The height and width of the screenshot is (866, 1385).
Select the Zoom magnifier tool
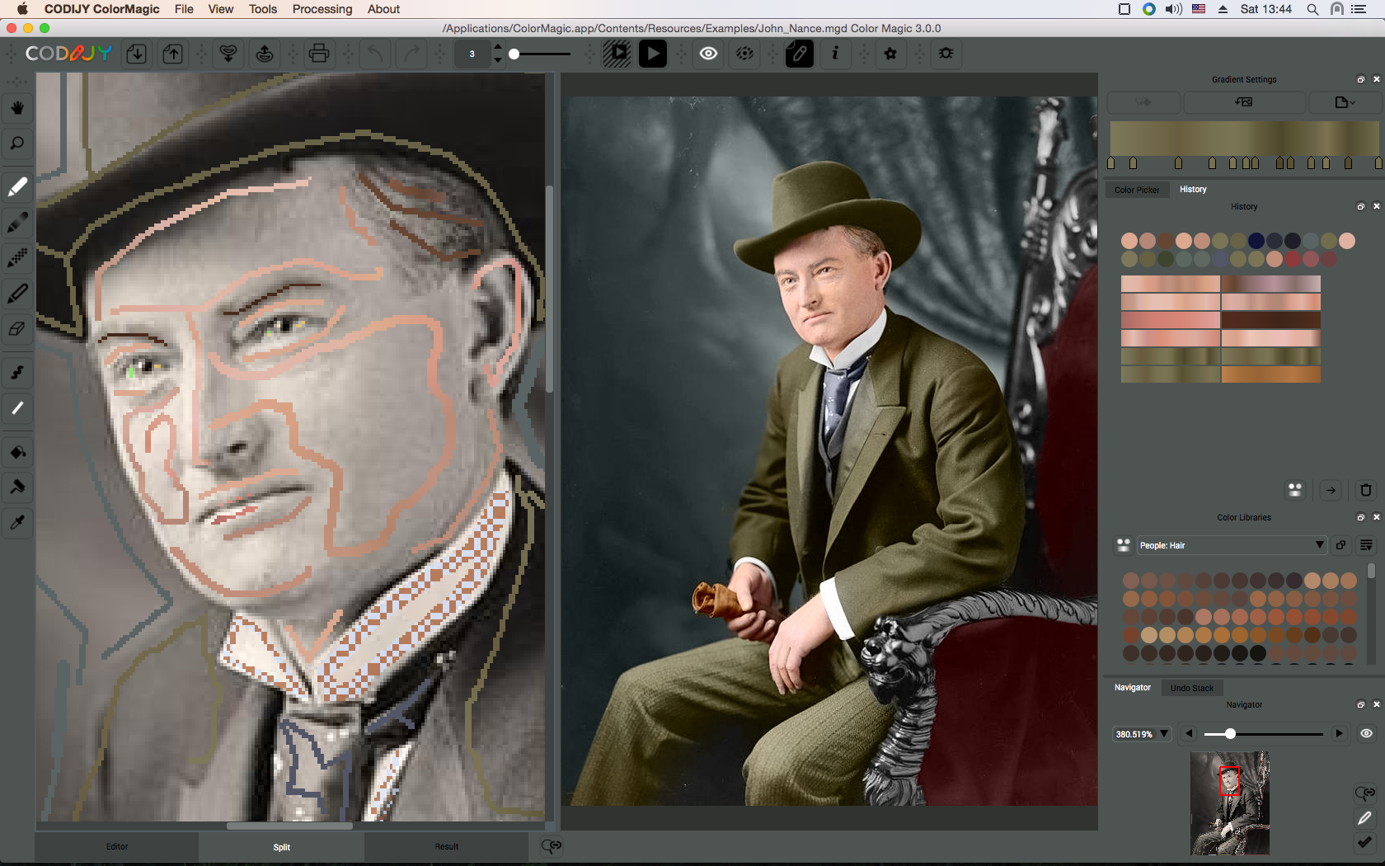tap(17, 143)
